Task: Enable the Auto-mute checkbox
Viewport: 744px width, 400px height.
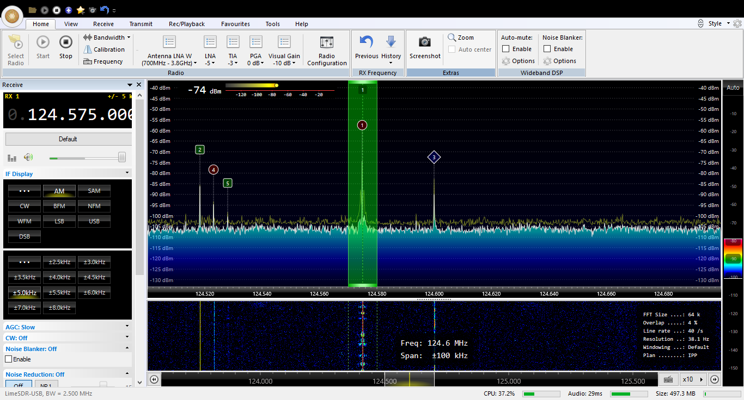Action: [x=505, y=49]
